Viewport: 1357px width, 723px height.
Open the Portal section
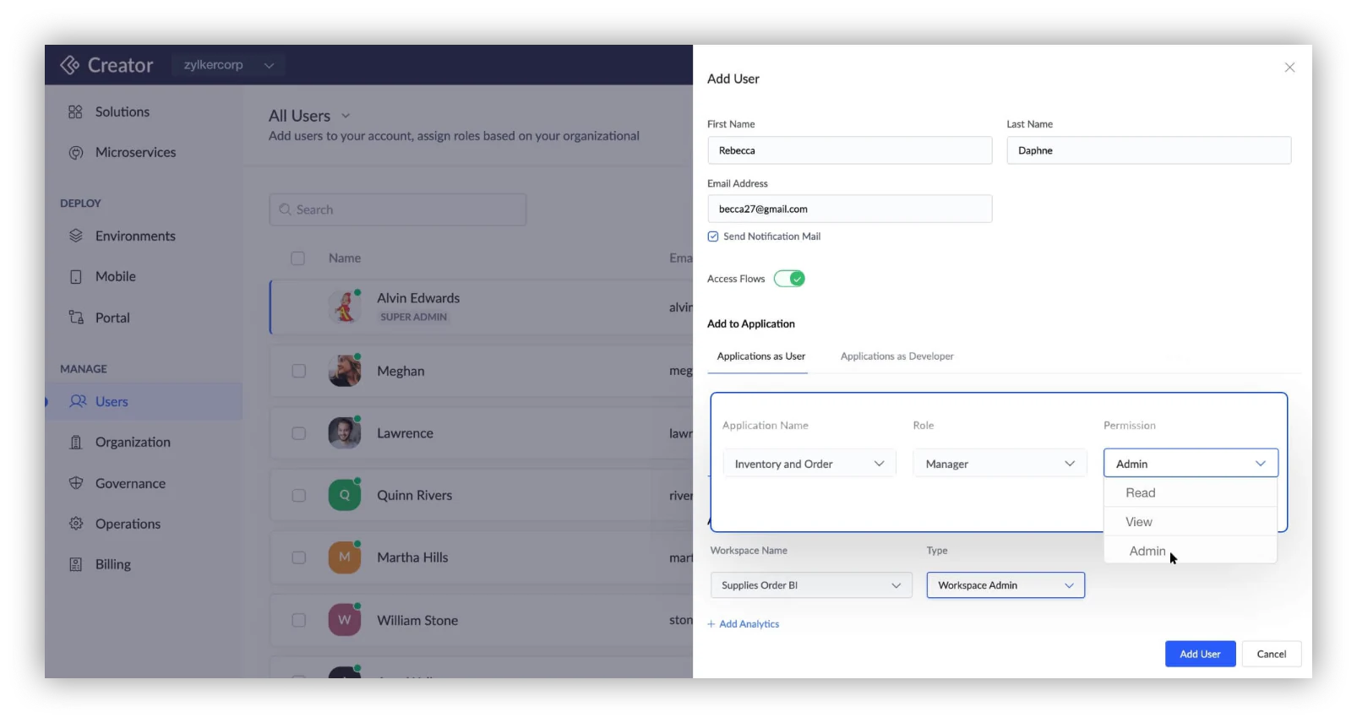pos(112,318)
